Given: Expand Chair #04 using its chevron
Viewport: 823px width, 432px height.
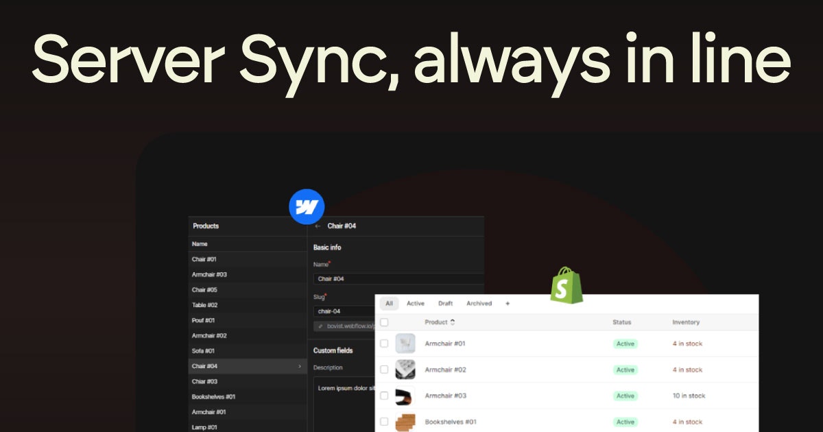Looking at the screenshot, I should [x=298, y=366].
